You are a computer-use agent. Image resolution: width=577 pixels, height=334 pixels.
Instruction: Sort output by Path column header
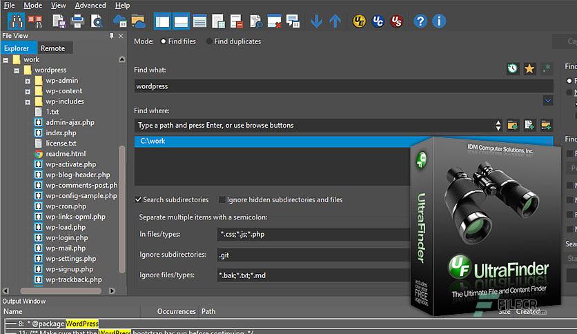pos(208,311)
